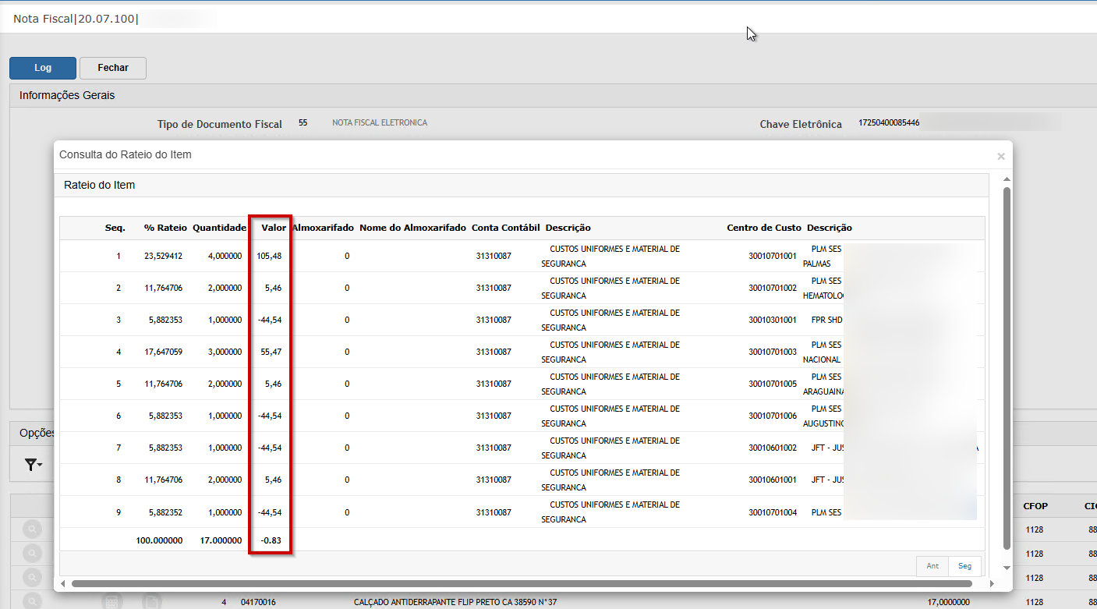Screen dimensions: 1097x609
Task: Click the total value -0.83
Action: pos(271,540)
